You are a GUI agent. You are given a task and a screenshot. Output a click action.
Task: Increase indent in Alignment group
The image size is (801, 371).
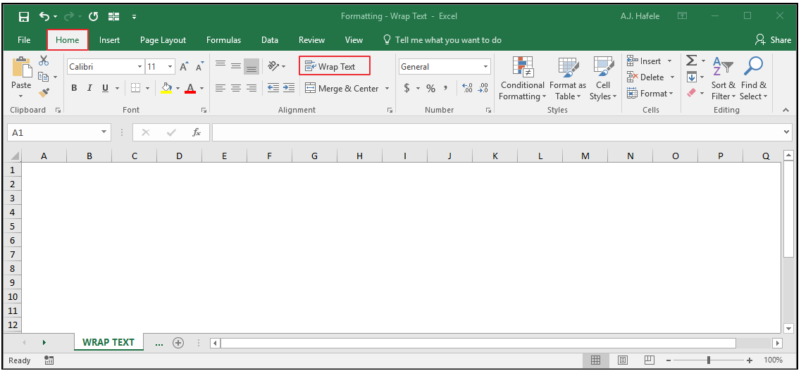pyautogui.click(x=289, y=88)
